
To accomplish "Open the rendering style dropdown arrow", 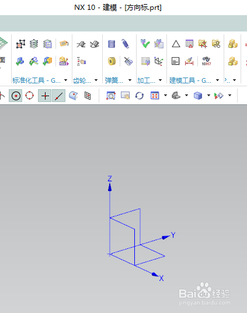I will tap(208, 96).
